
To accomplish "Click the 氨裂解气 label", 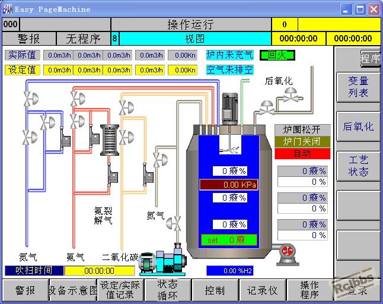I will [x=103, y=216].
